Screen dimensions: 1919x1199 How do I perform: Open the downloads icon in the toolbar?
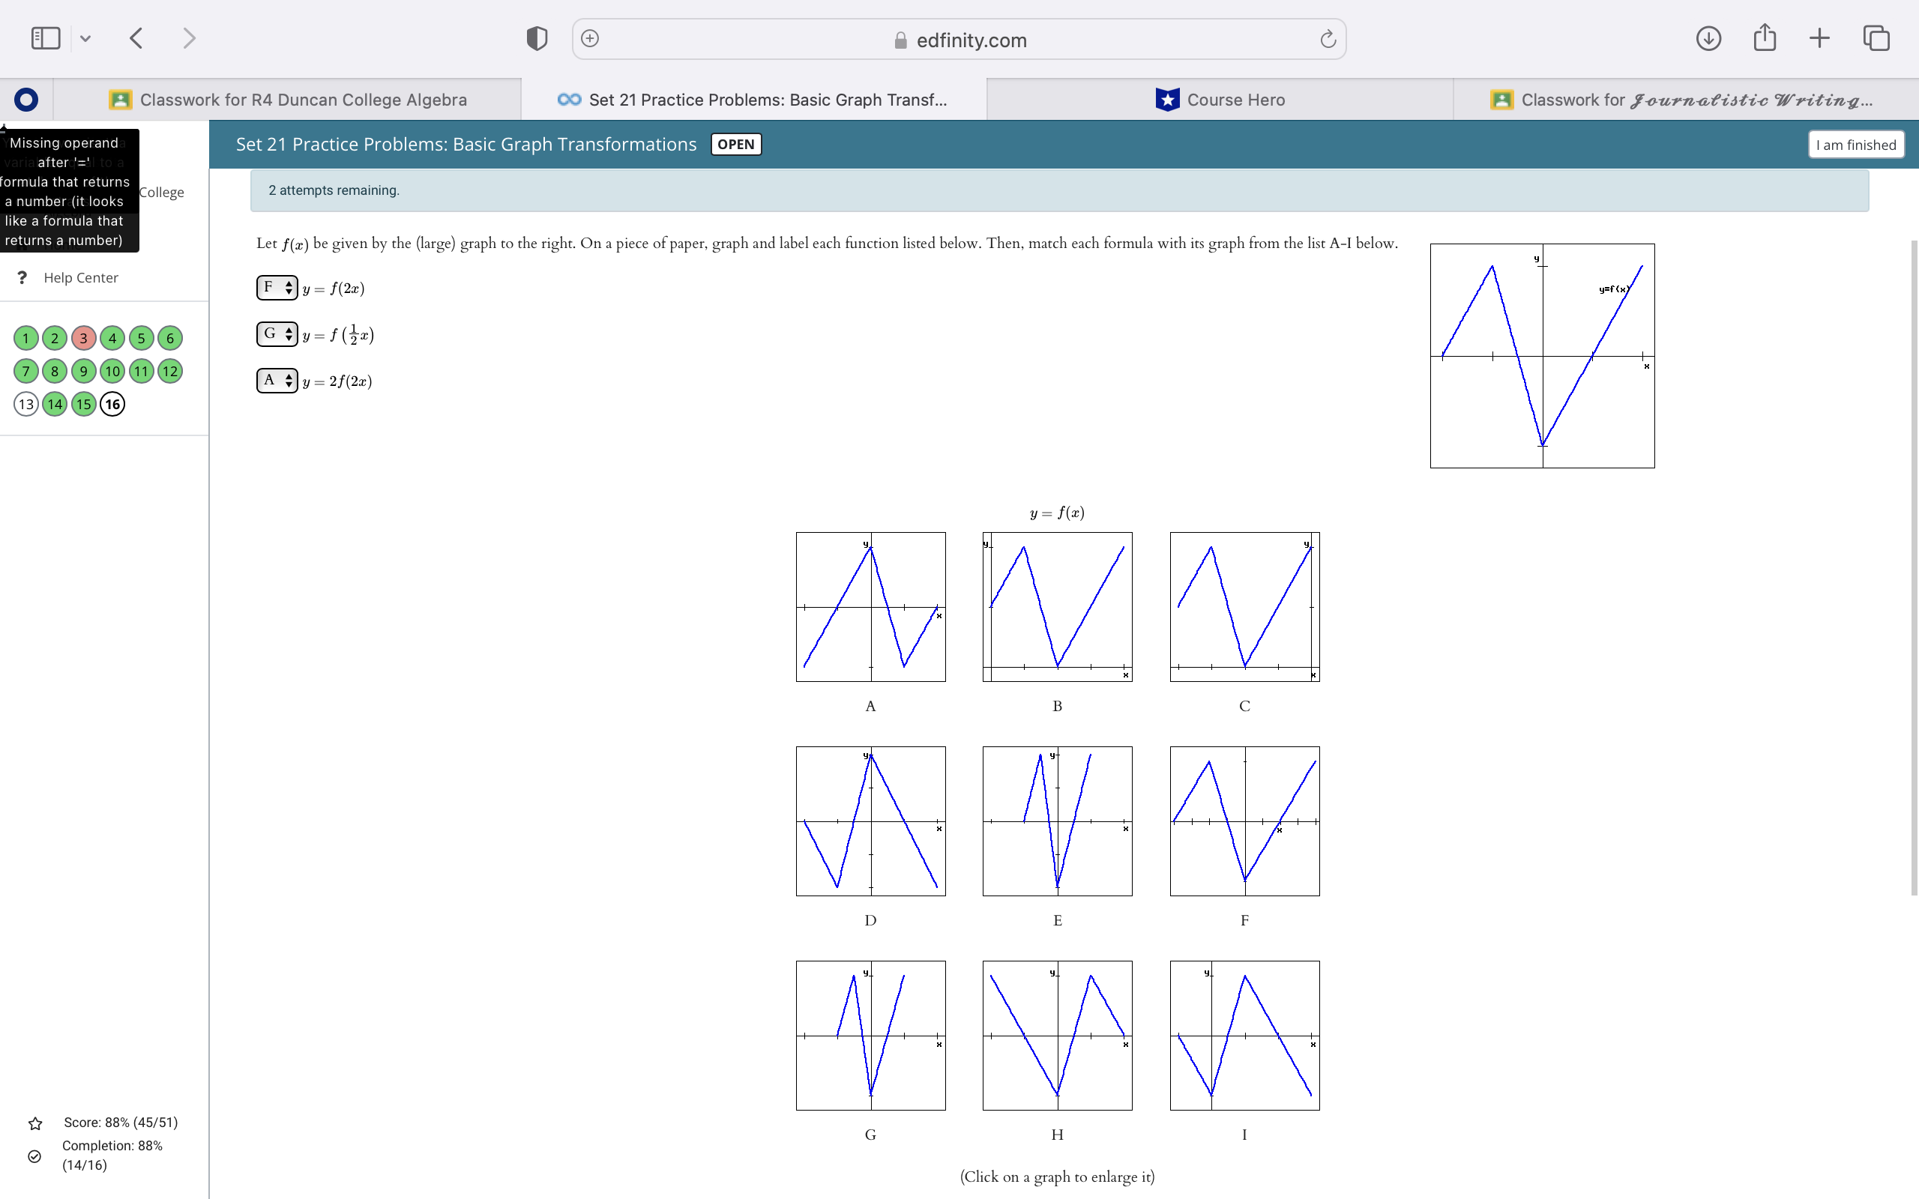[x=1708, y=38]
